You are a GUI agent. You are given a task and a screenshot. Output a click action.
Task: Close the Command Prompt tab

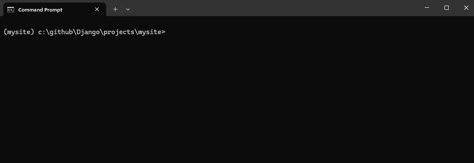pos(97,9)
